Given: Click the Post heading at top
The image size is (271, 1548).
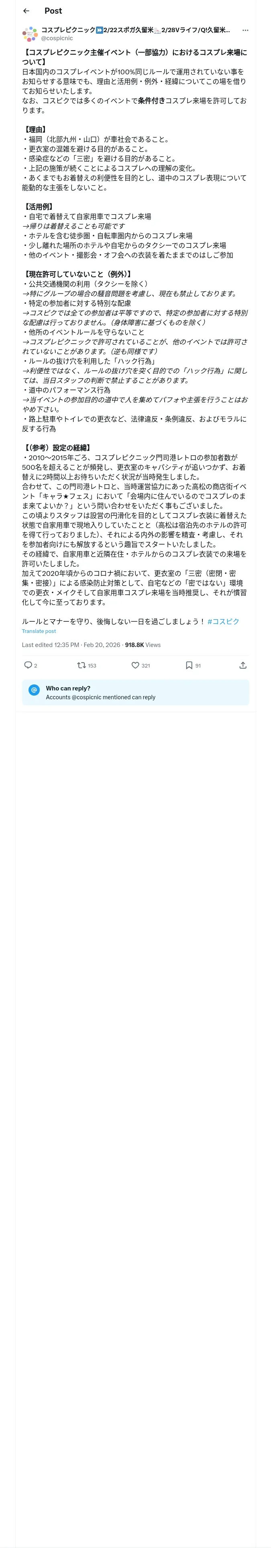Looking at the screenshot, I should point(53,11).
